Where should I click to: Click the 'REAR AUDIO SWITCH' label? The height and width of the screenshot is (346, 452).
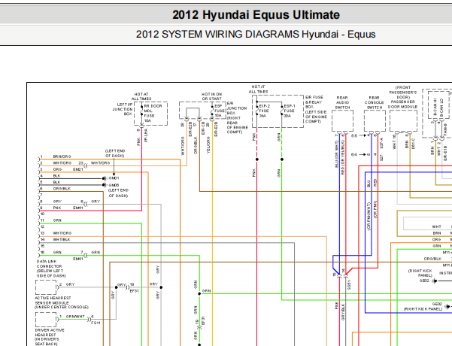coord(342,102)
